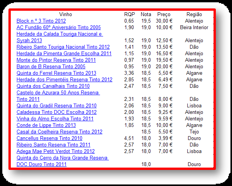The width and height of the screenshot is (232, 186).
Task: Select the 7,50 € price cell
Action: click(x=165, y=86)
